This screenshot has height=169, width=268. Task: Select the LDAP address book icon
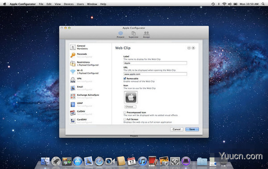[73, 104]
